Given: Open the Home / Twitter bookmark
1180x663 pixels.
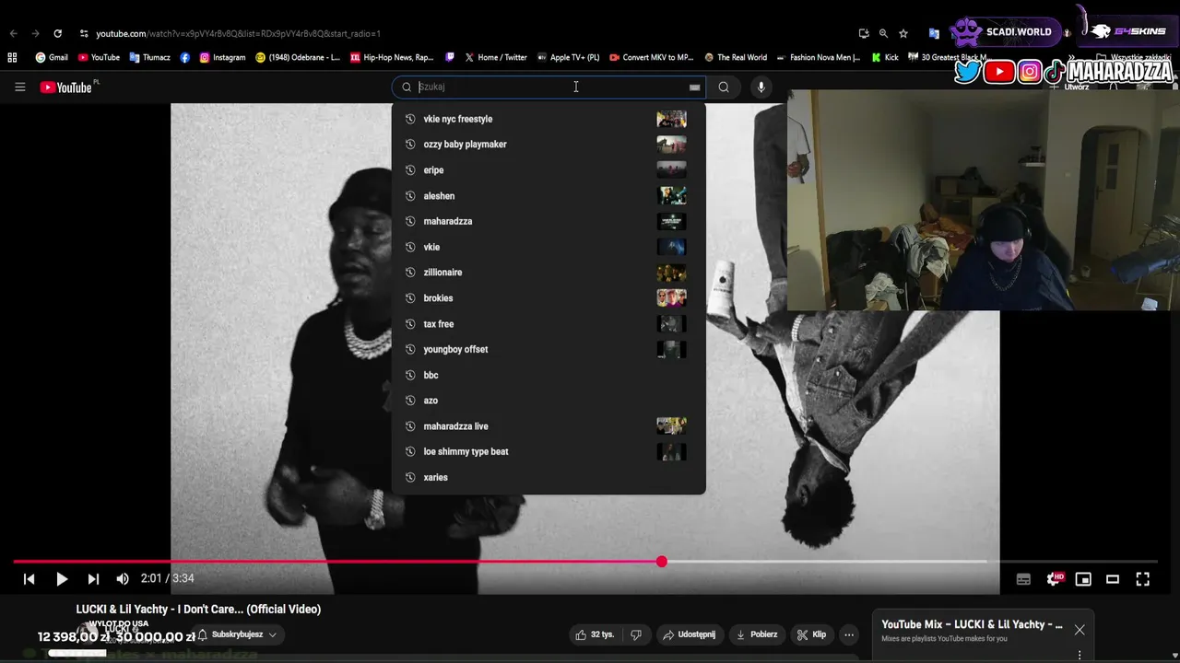Looking at the screenshot, I should (495, 57).
